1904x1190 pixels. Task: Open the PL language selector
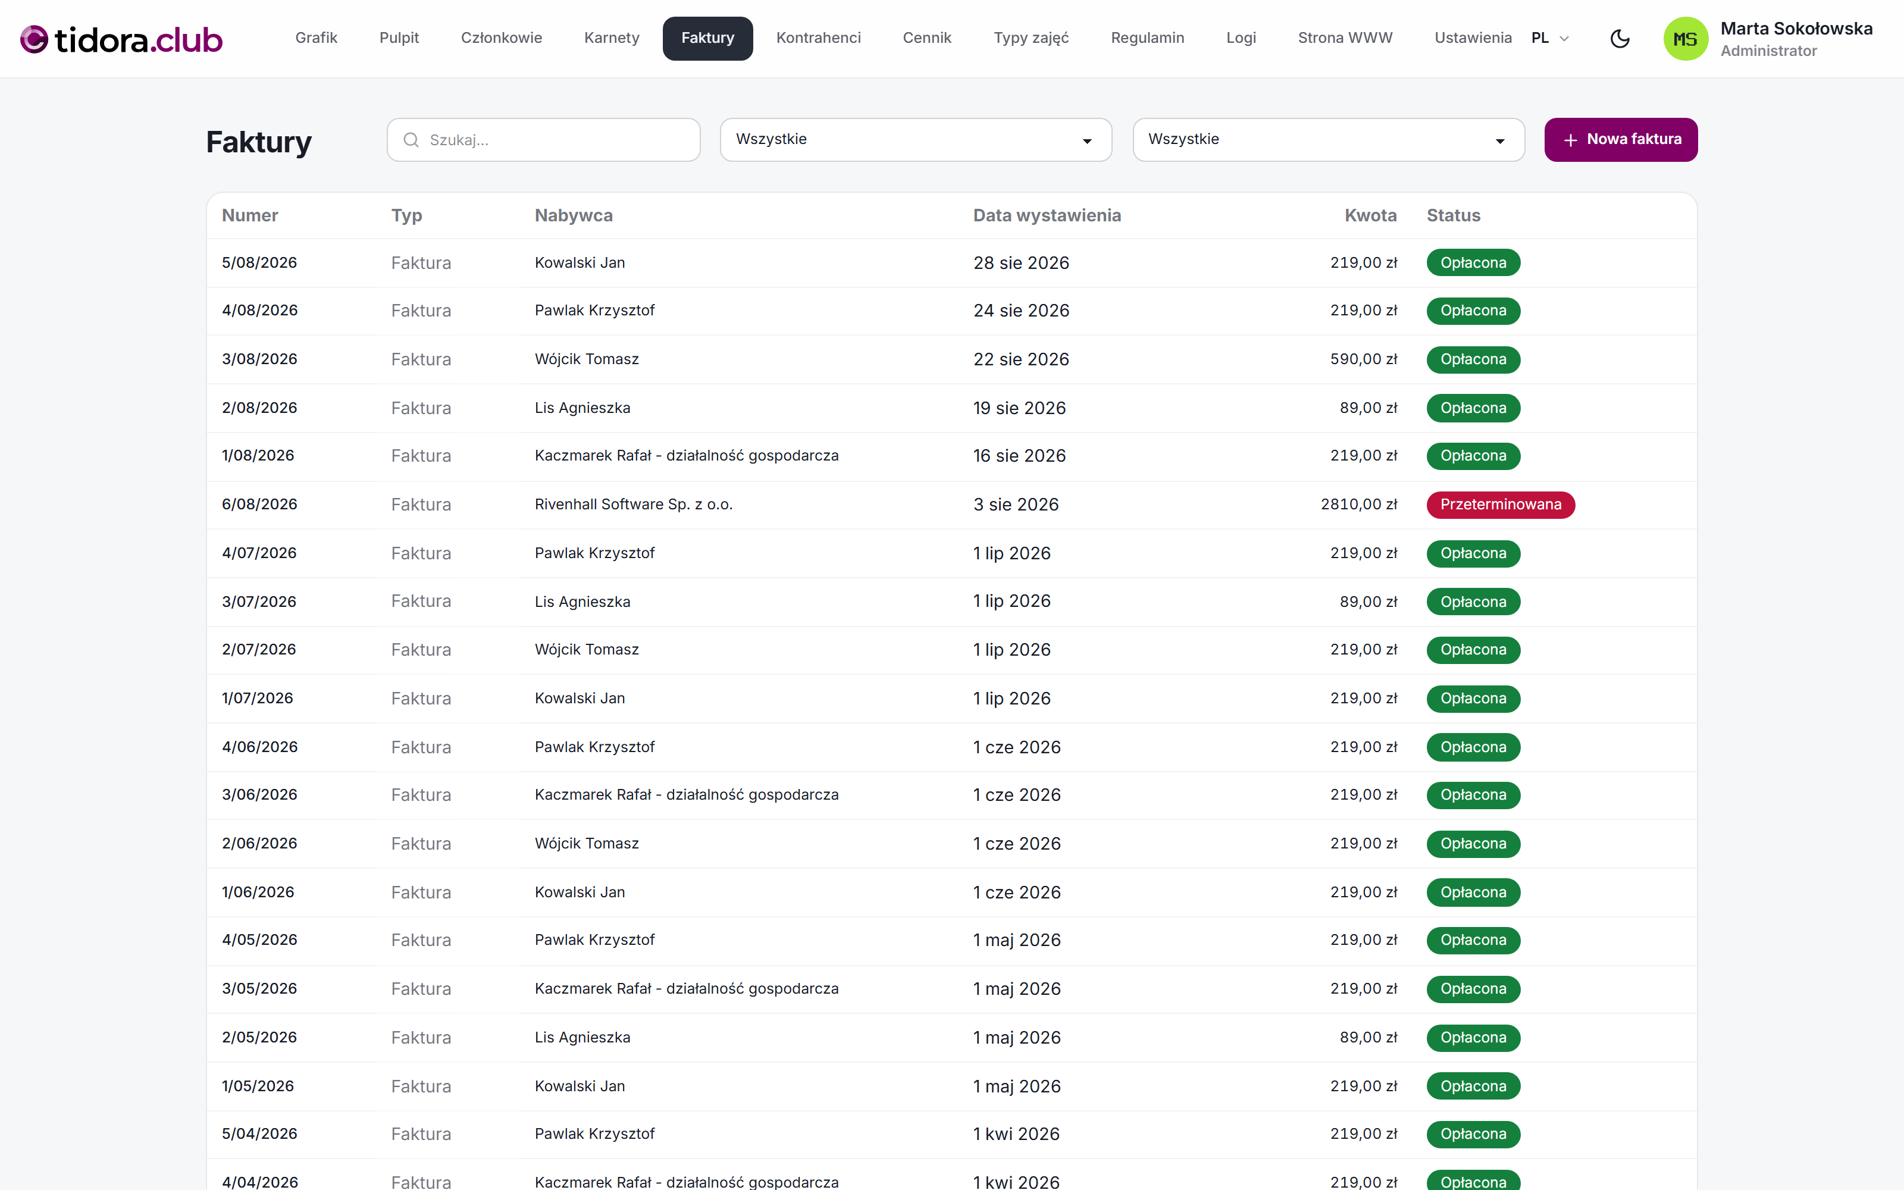[x=1550, y=37]
